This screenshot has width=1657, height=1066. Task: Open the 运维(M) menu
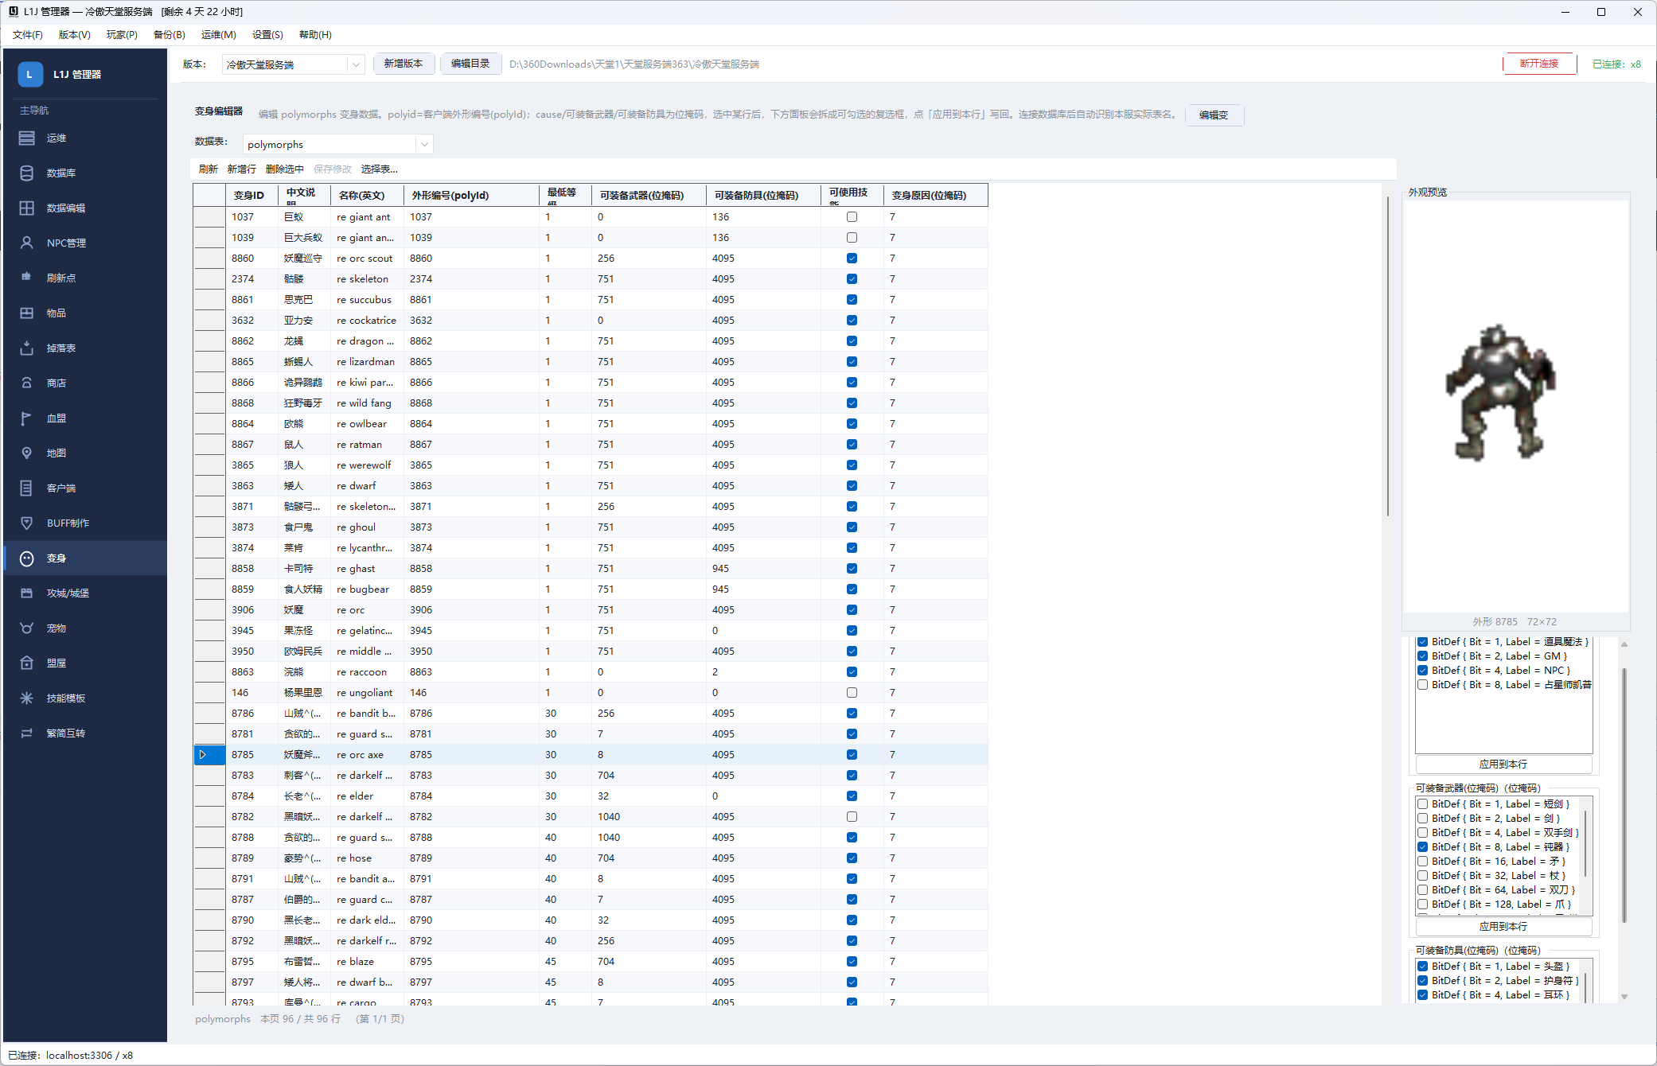click(x=218, y=35)
